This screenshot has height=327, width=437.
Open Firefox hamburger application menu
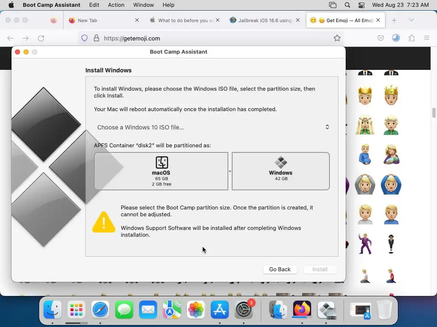pyautogui.click(x=427, y=38)
